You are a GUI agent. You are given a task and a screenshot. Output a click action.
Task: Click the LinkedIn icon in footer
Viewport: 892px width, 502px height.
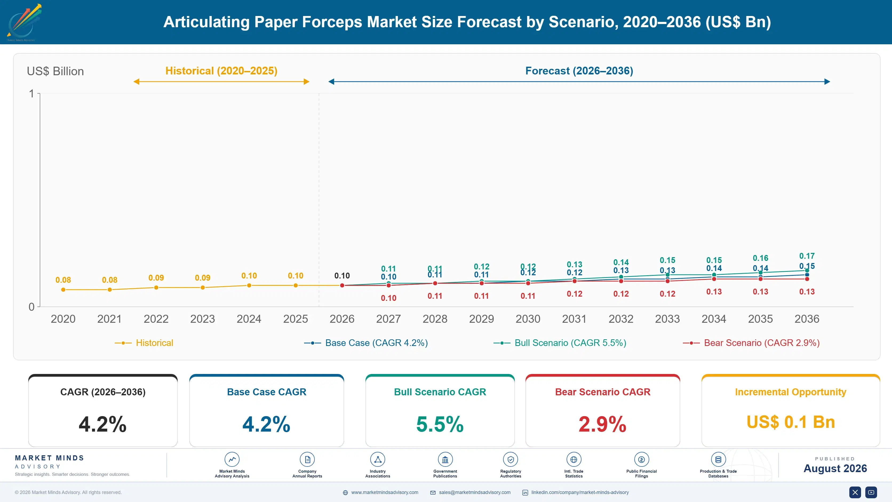(x=525, y=493)
